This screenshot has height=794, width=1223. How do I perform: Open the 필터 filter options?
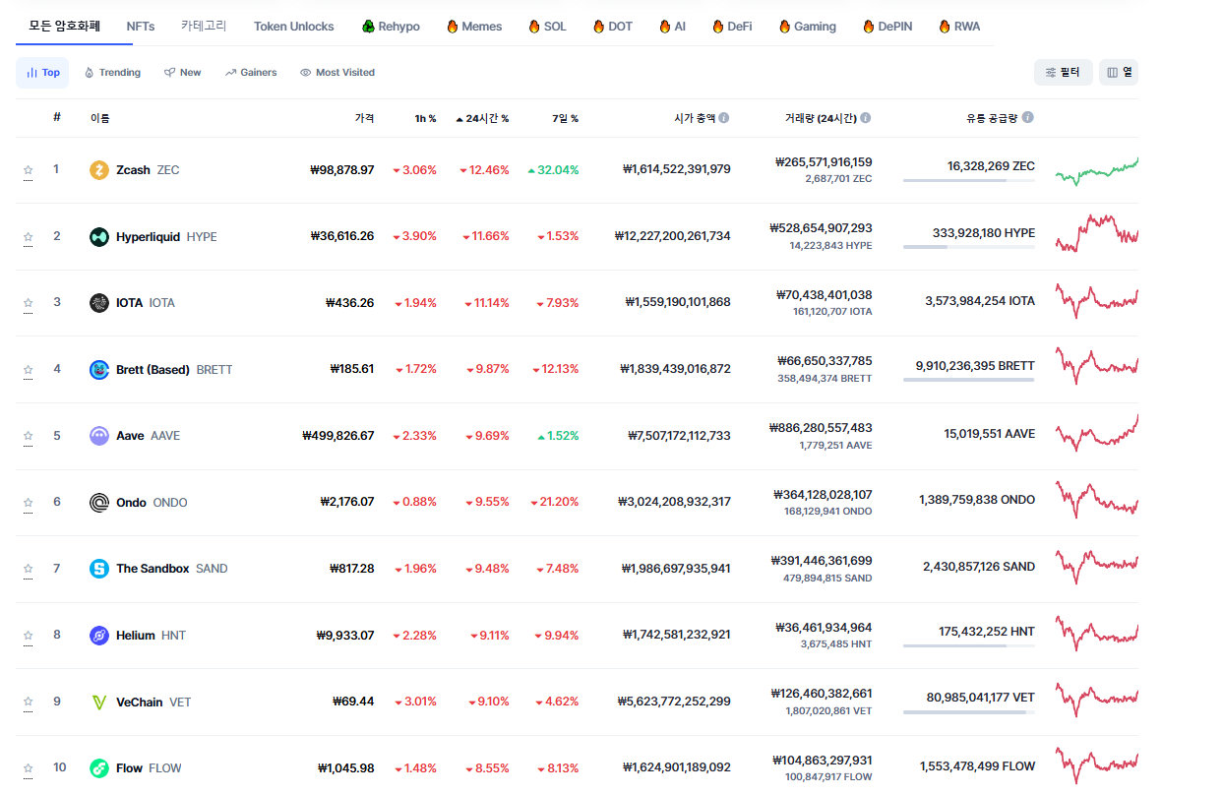pos(1063,72)
